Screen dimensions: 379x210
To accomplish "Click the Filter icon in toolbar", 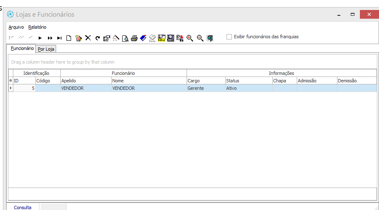I will point(162,38).
